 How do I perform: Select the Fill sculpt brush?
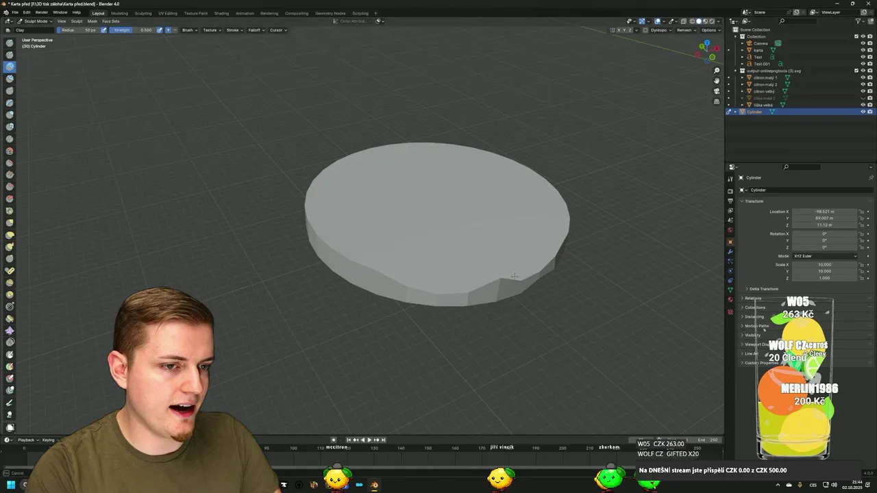tap(10, 175)
